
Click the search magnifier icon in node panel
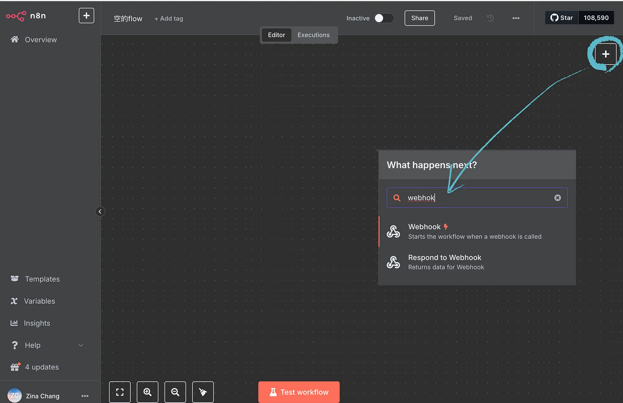pyautogui.click(x=397, y=198)
